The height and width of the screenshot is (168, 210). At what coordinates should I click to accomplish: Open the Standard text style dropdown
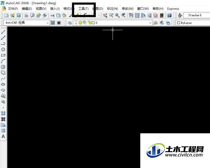[x=197, y=15]
